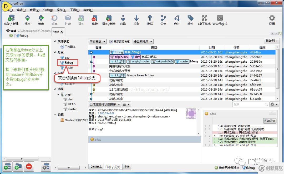The image size is (284, 174).
Task: Open Settings (设置) gear in toolbar
Action: 272,20
